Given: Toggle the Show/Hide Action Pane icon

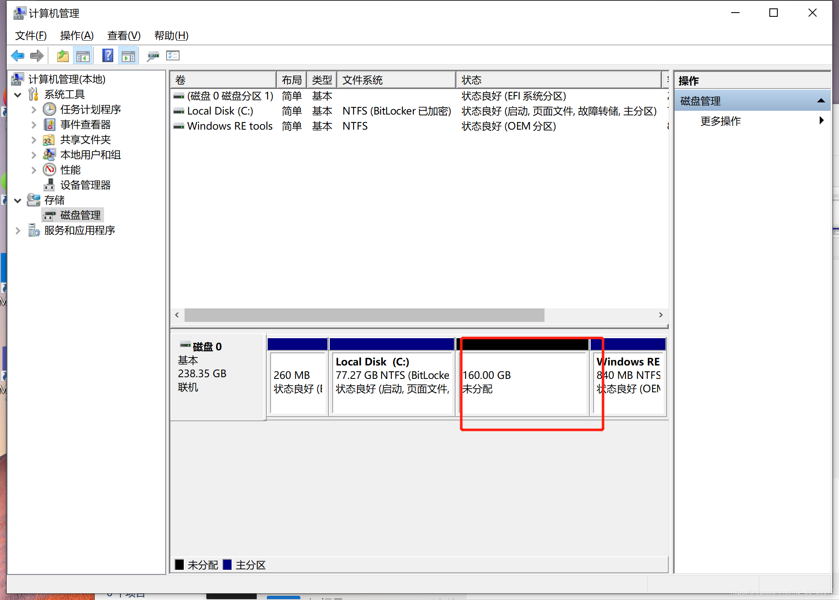Looking at the screenshot, I should coord(128,56).
